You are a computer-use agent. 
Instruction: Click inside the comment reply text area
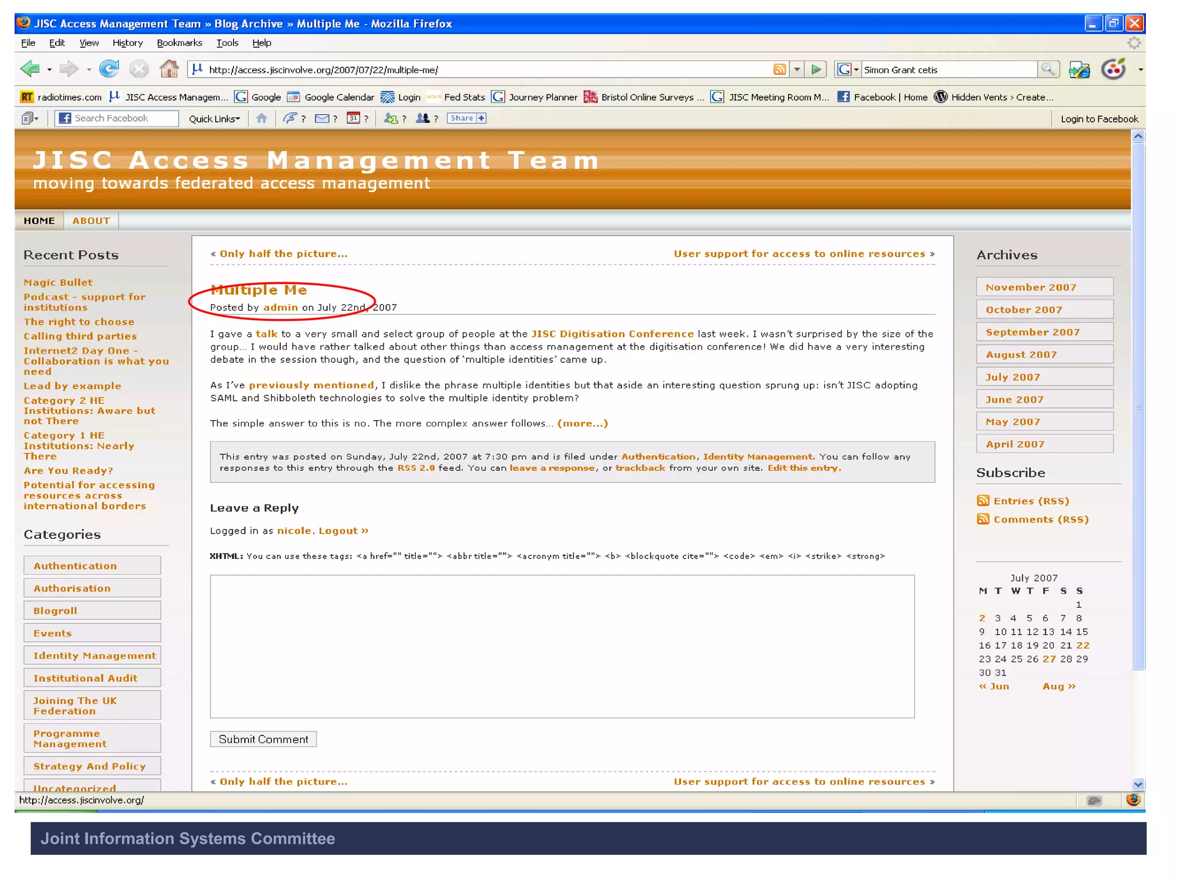coord(562,646)
